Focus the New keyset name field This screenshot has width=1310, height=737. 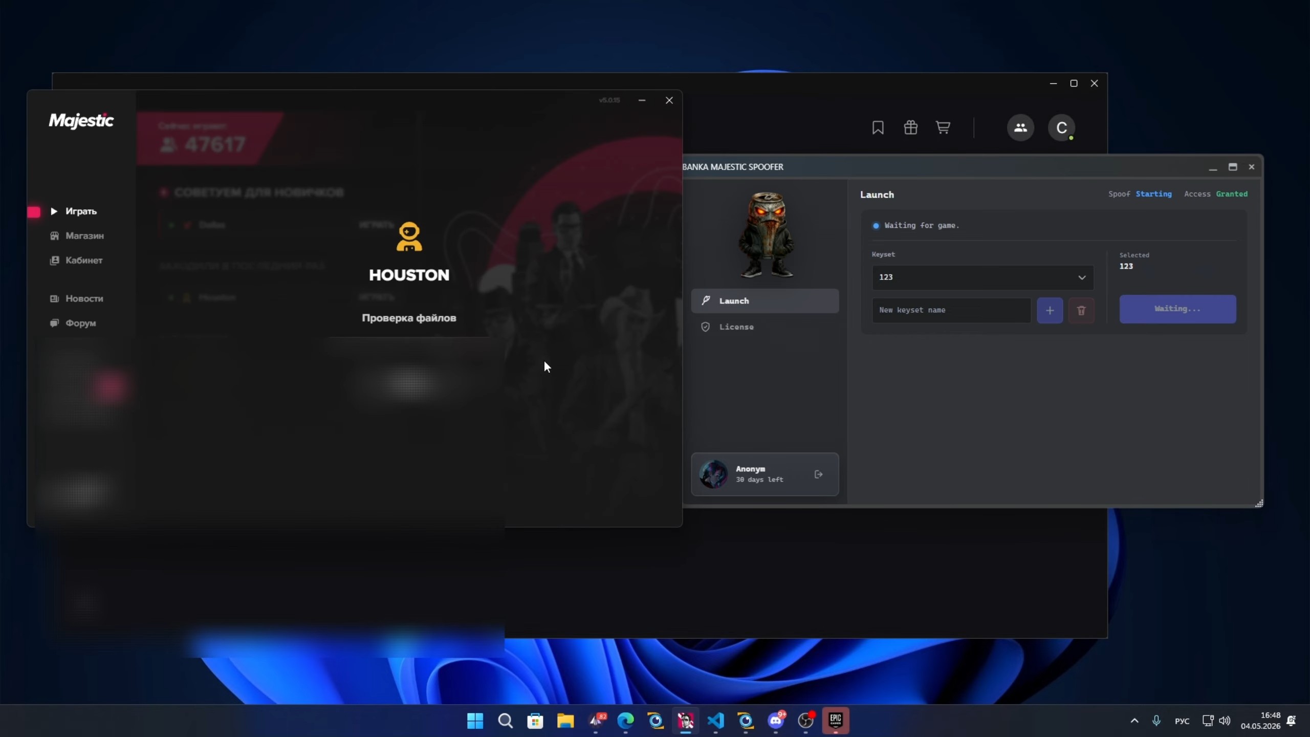951,310
